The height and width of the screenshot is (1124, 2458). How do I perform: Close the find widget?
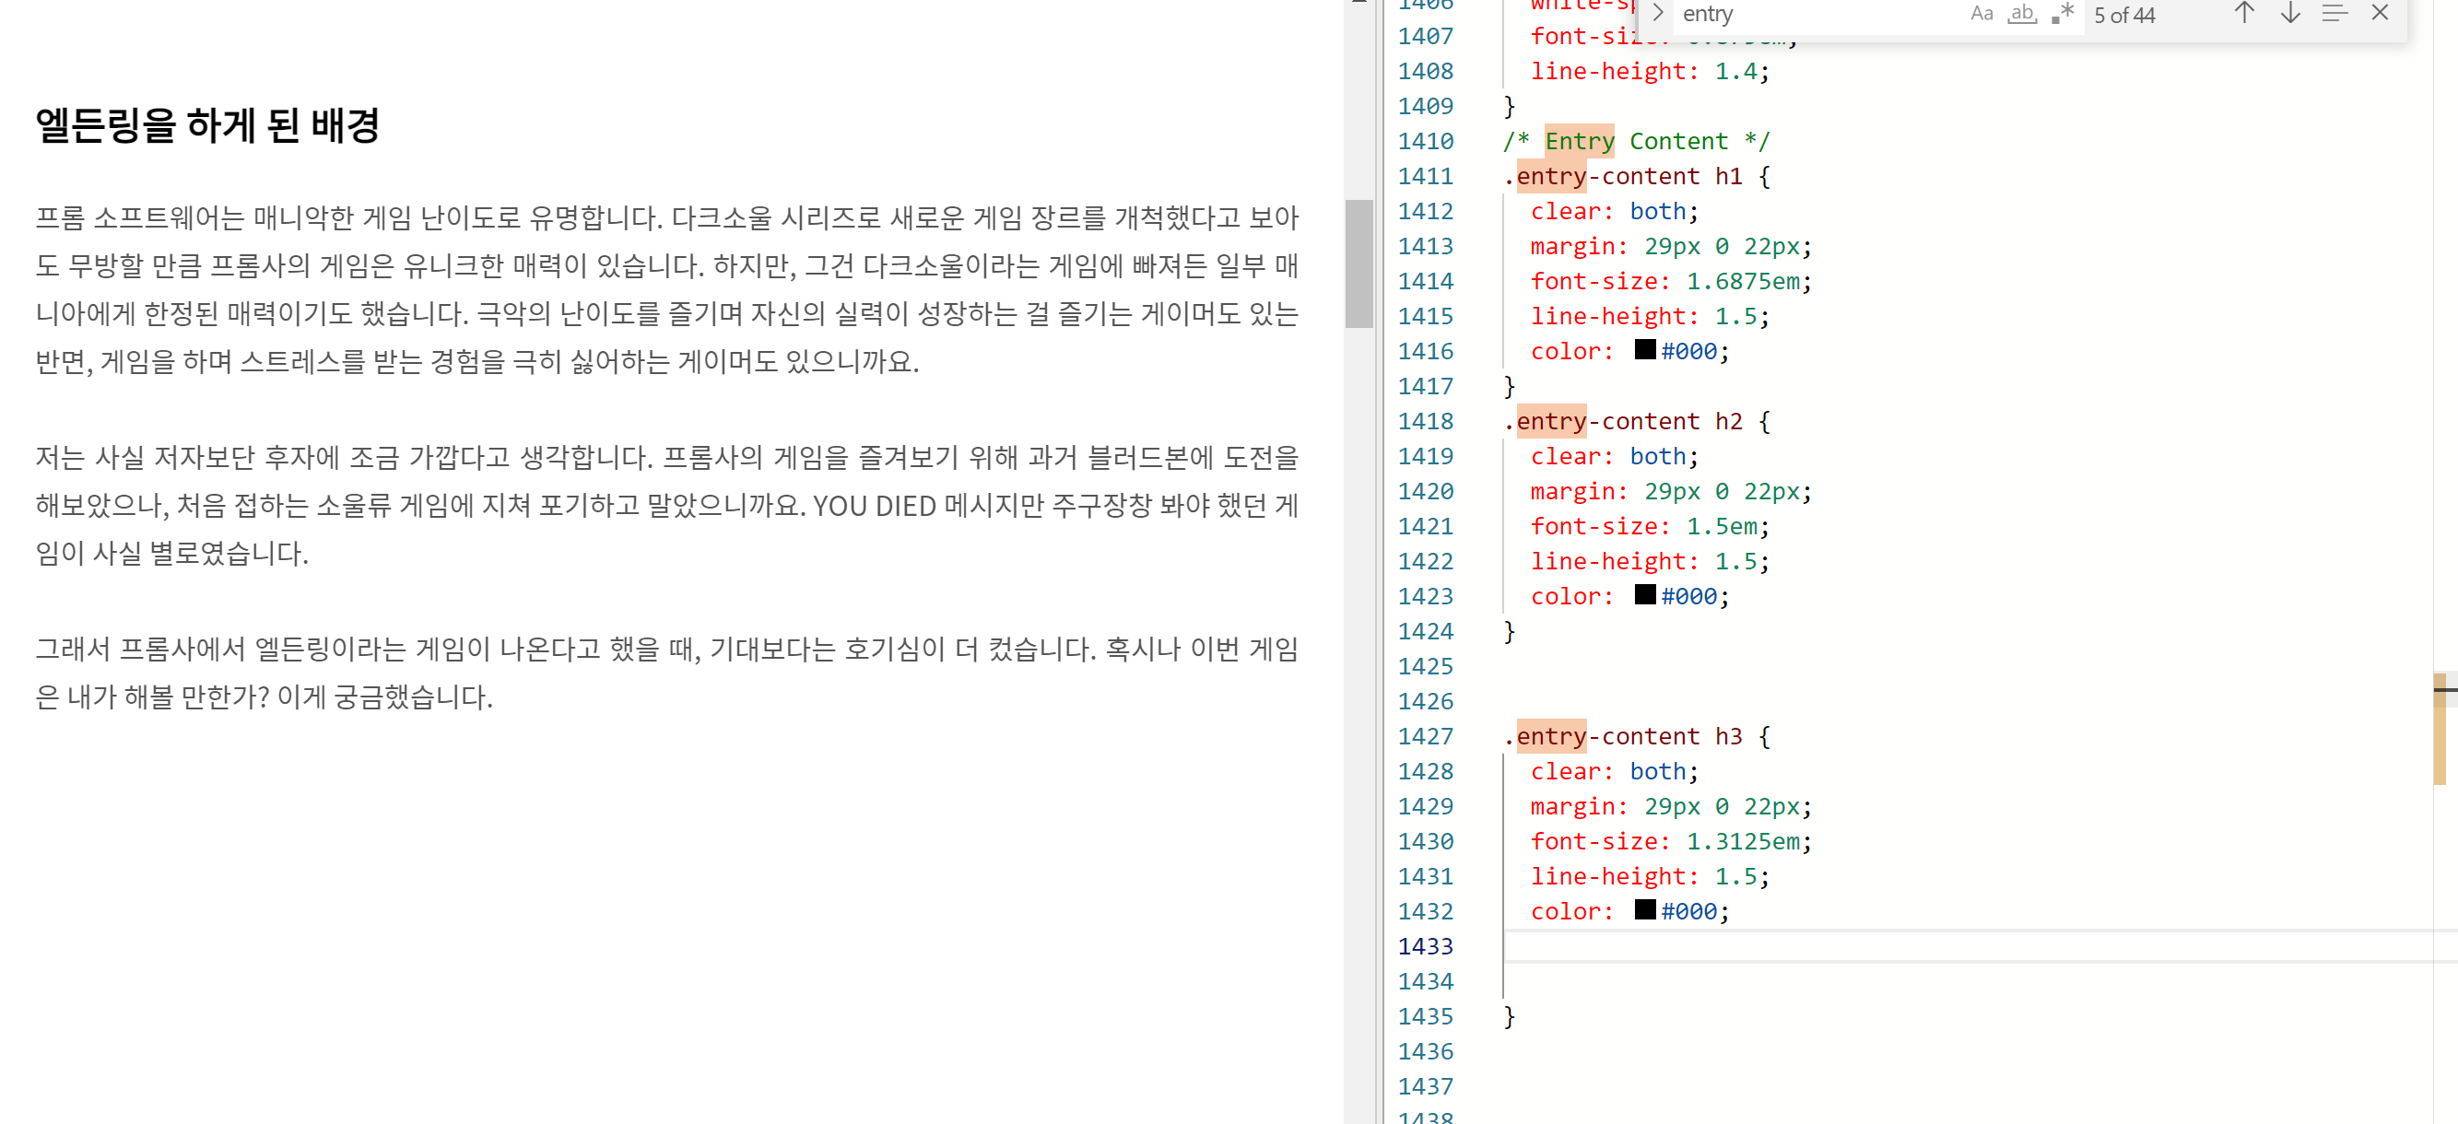[2380, 13]
